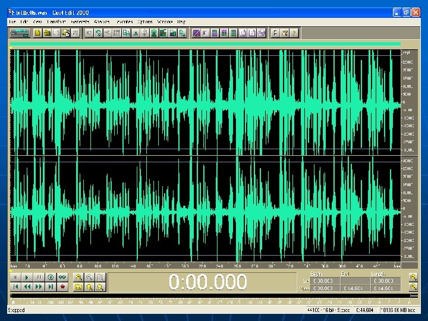Toggle the Play Looped infinity button

pyautogui.click(x=62, y=278)
